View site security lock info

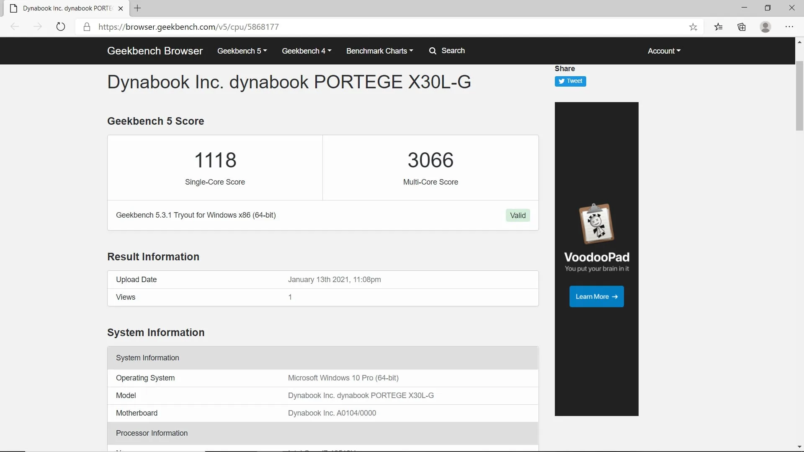[87, 27]
